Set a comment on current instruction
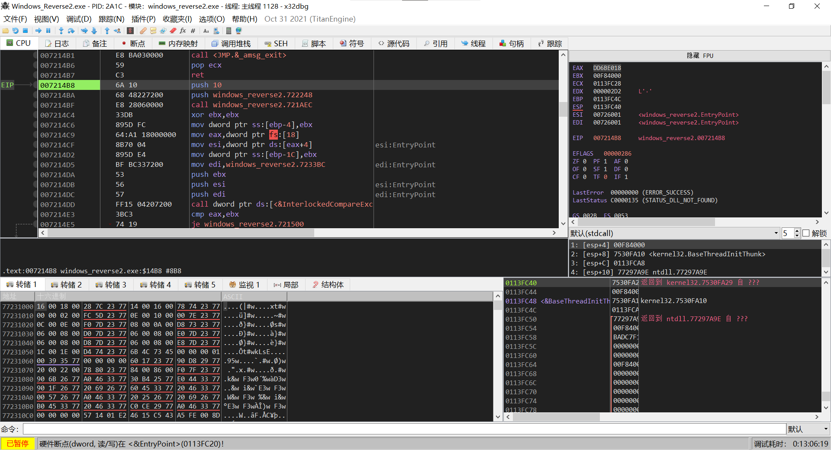The image size is (831, 450). [x=153, y=31]
